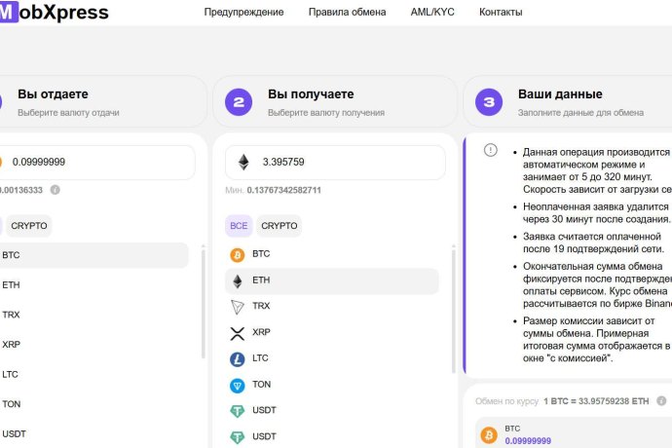Click the step 2 circle icon
The width and height of the screenshot is (672, 448).
point(239,102)
